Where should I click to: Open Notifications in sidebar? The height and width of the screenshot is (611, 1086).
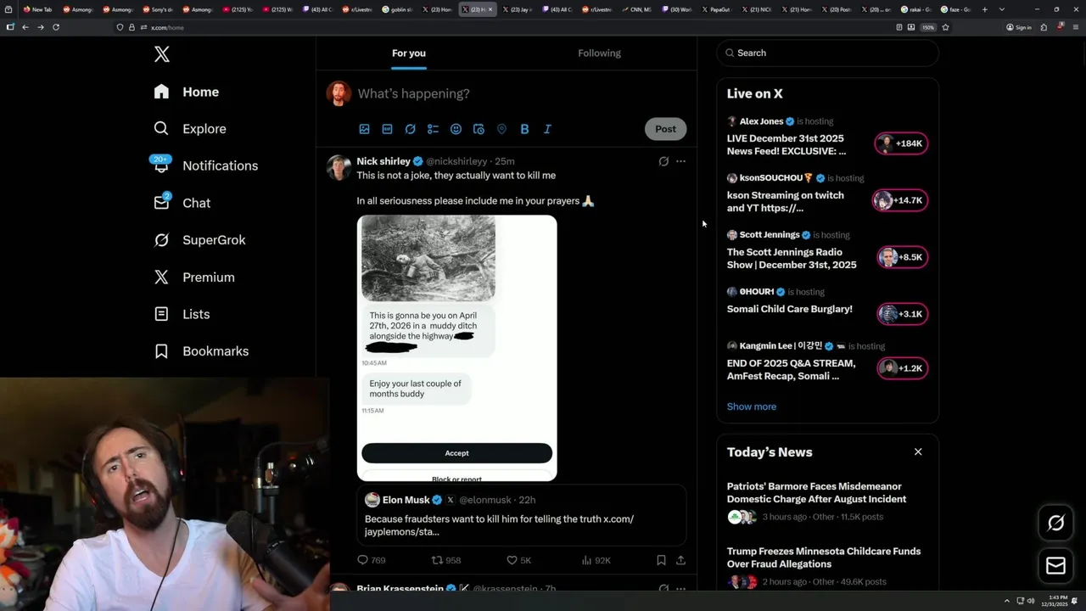[205, 165]
